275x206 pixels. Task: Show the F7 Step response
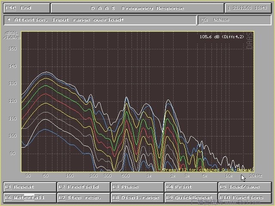(x=83, y=198)
